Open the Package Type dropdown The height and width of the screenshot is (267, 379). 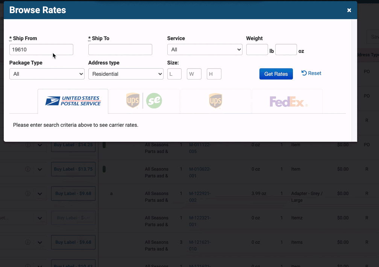coord(47,73)
